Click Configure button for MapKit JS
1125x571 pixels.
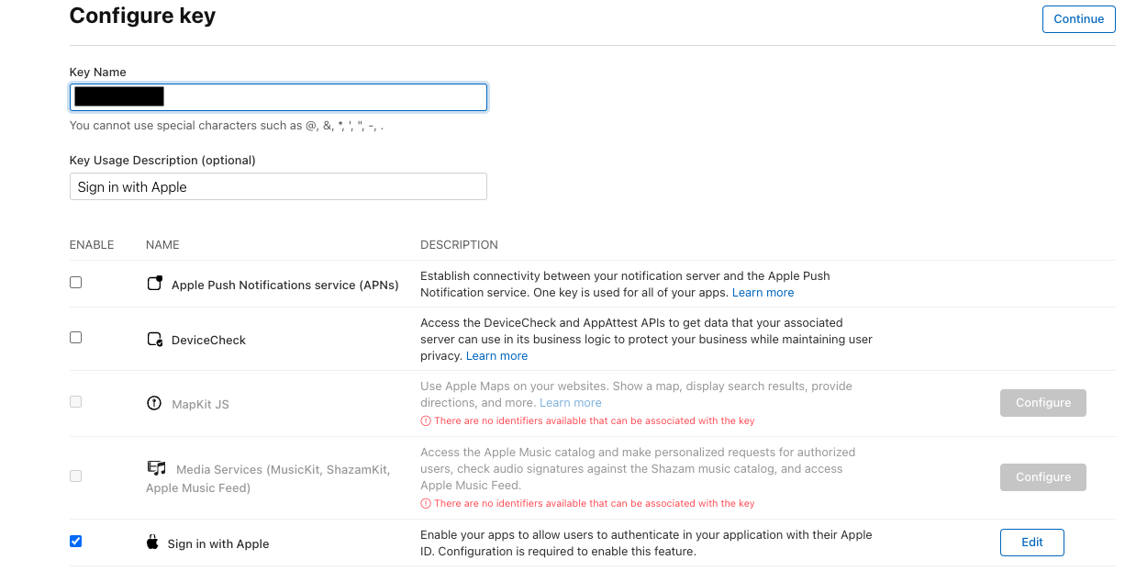[1043, 403]
